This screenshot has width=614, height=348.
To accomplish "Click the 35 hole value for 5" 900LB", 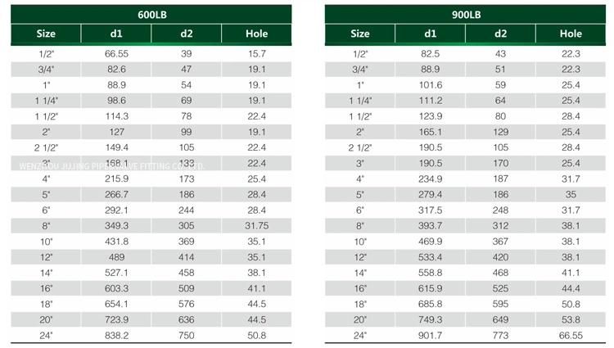I will pos(571,195).
